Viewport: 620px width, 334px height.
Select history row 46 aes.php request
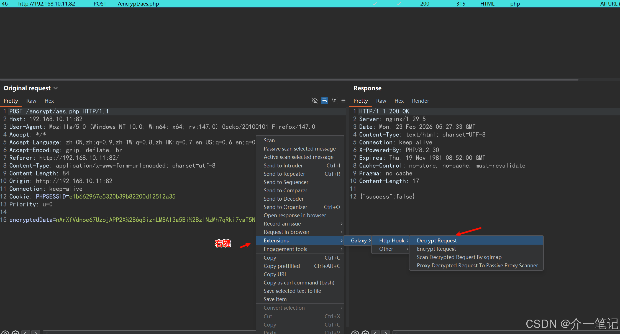[x=139, y=4]
